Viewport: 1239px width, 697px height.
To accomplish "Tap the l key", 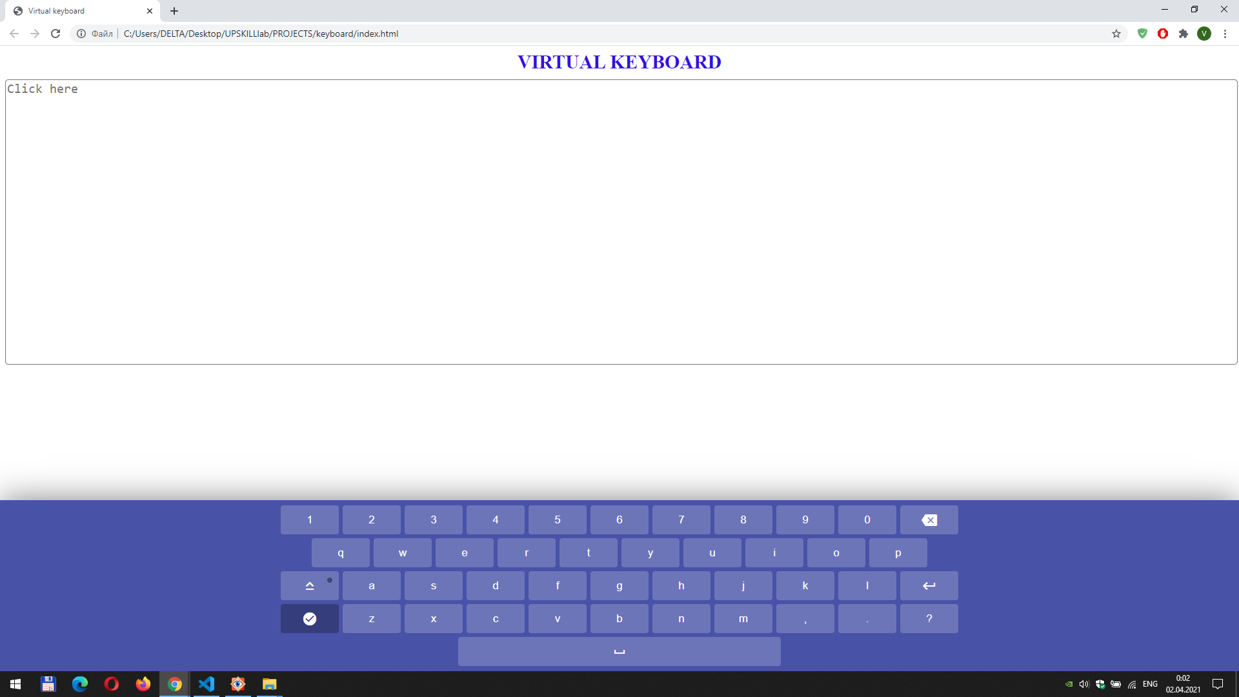I will click(x=867, y=585).
